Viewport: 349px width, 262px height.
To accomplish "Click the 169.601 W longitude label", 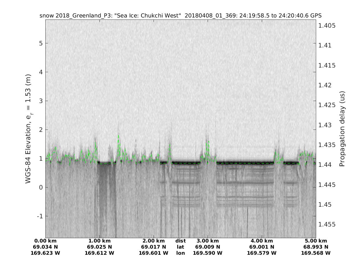I will point(154,253).
